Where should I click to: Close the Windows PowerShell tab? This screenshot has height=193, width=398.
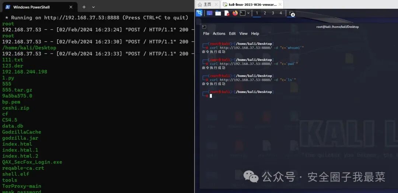(x=71, y=7)
